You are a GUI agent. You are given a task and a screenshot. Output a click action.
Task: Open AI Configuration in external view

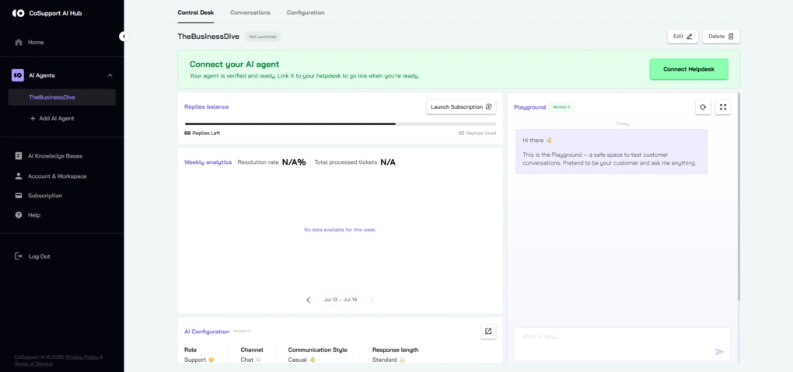[488, 332]
